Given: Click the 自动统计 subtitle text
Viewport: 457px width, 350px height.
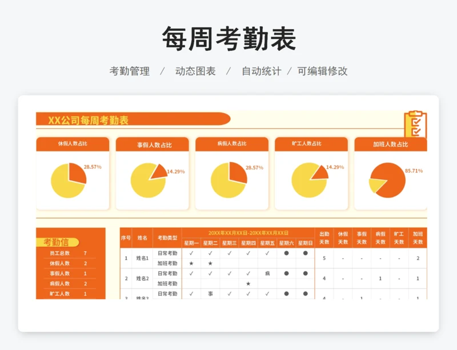Looking at the screenshot, I should [262, 71].
